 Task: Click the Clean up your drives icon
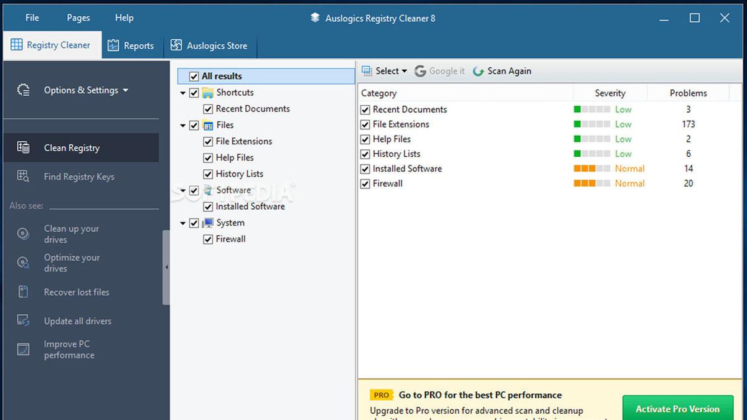point(23,234)
